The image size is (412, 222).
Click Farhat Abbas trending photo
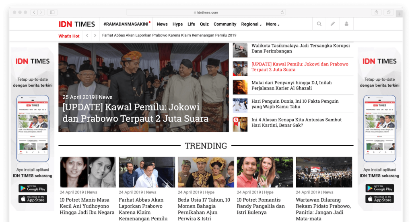(x=146, y=172)
